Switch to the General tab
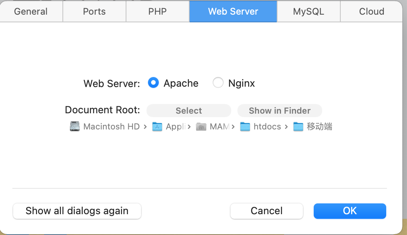This screenshot has height=235, width=407. click(31, 11)
